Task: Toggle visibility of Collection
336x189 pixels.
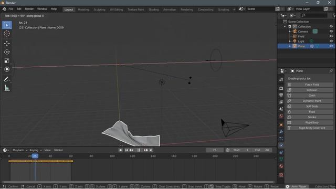Action: (331, 27)
